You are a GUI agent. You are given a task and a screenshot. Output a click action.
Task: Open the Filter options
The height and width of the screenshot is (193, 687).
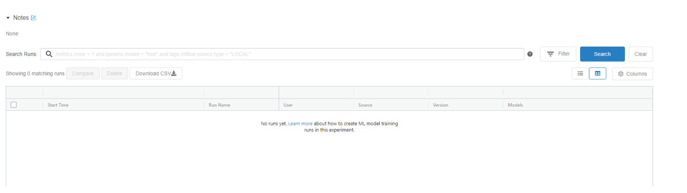[x=558, y=54]
